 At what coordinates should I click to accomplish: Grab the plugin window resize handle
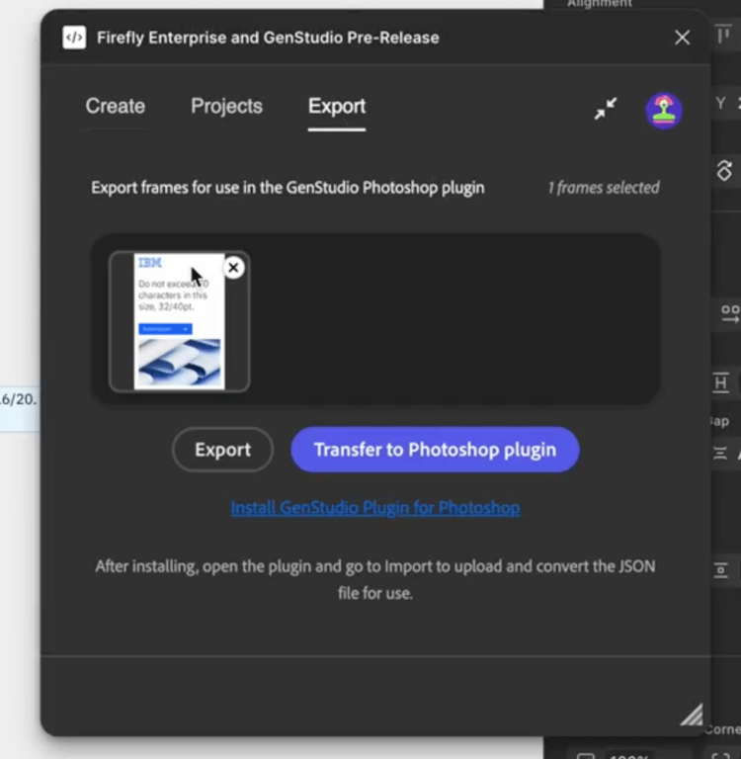[x=692, y=715]
